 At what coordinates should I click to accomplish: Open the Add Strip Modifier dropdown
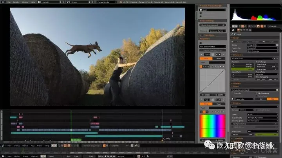[213, 46]
